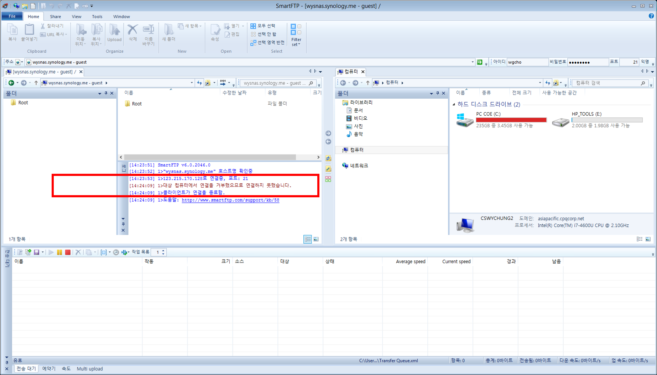Select the 네트워크 tree item
The image size is (657, 375).
(x=355, y=166)
